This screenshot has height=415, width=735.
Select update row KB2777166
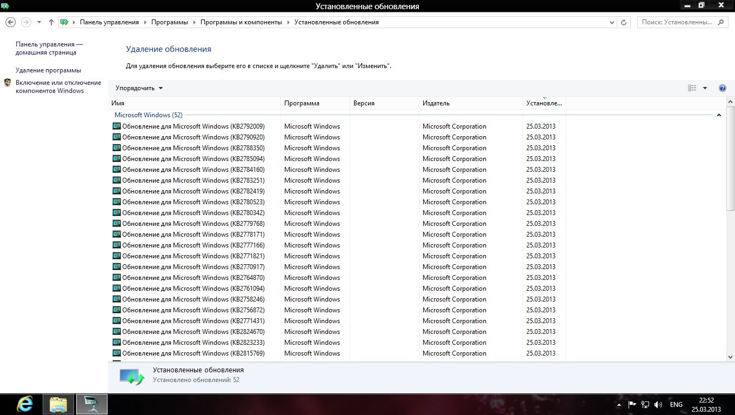[338, 245]
